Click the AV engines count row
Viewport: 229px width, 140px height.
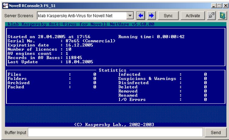pos(38,53)
